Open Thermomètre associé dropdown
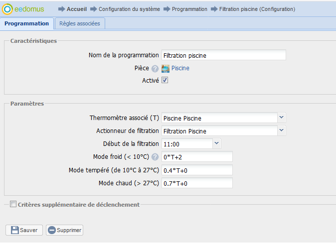Screen dimensions: 336x252 tap(282, 118)
